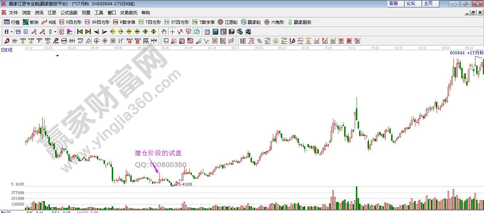Select the 江恩轮 Gann wheel tool
This screenshot has width=484, height=213.
click(227, 22)
